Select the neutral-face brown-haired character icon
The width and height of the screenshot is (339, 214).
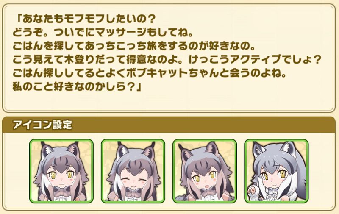(x=61, y=171)
